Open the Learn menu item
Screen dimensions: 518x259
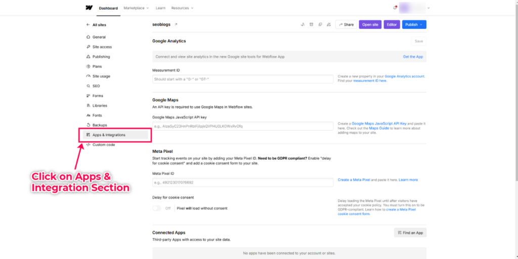[160, 8]
